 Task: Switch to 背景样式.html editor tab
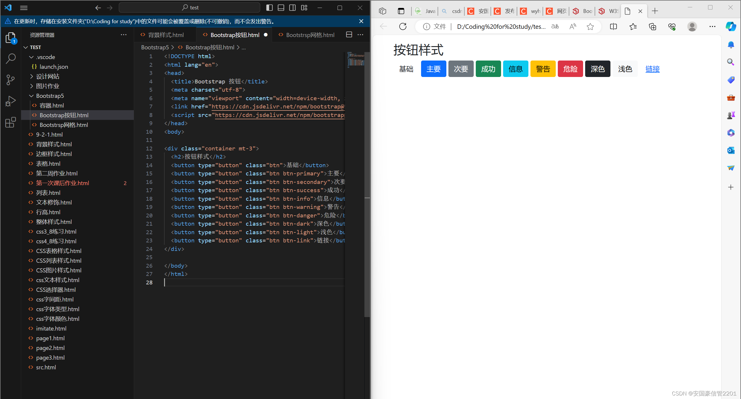click(x=166, y=35)
